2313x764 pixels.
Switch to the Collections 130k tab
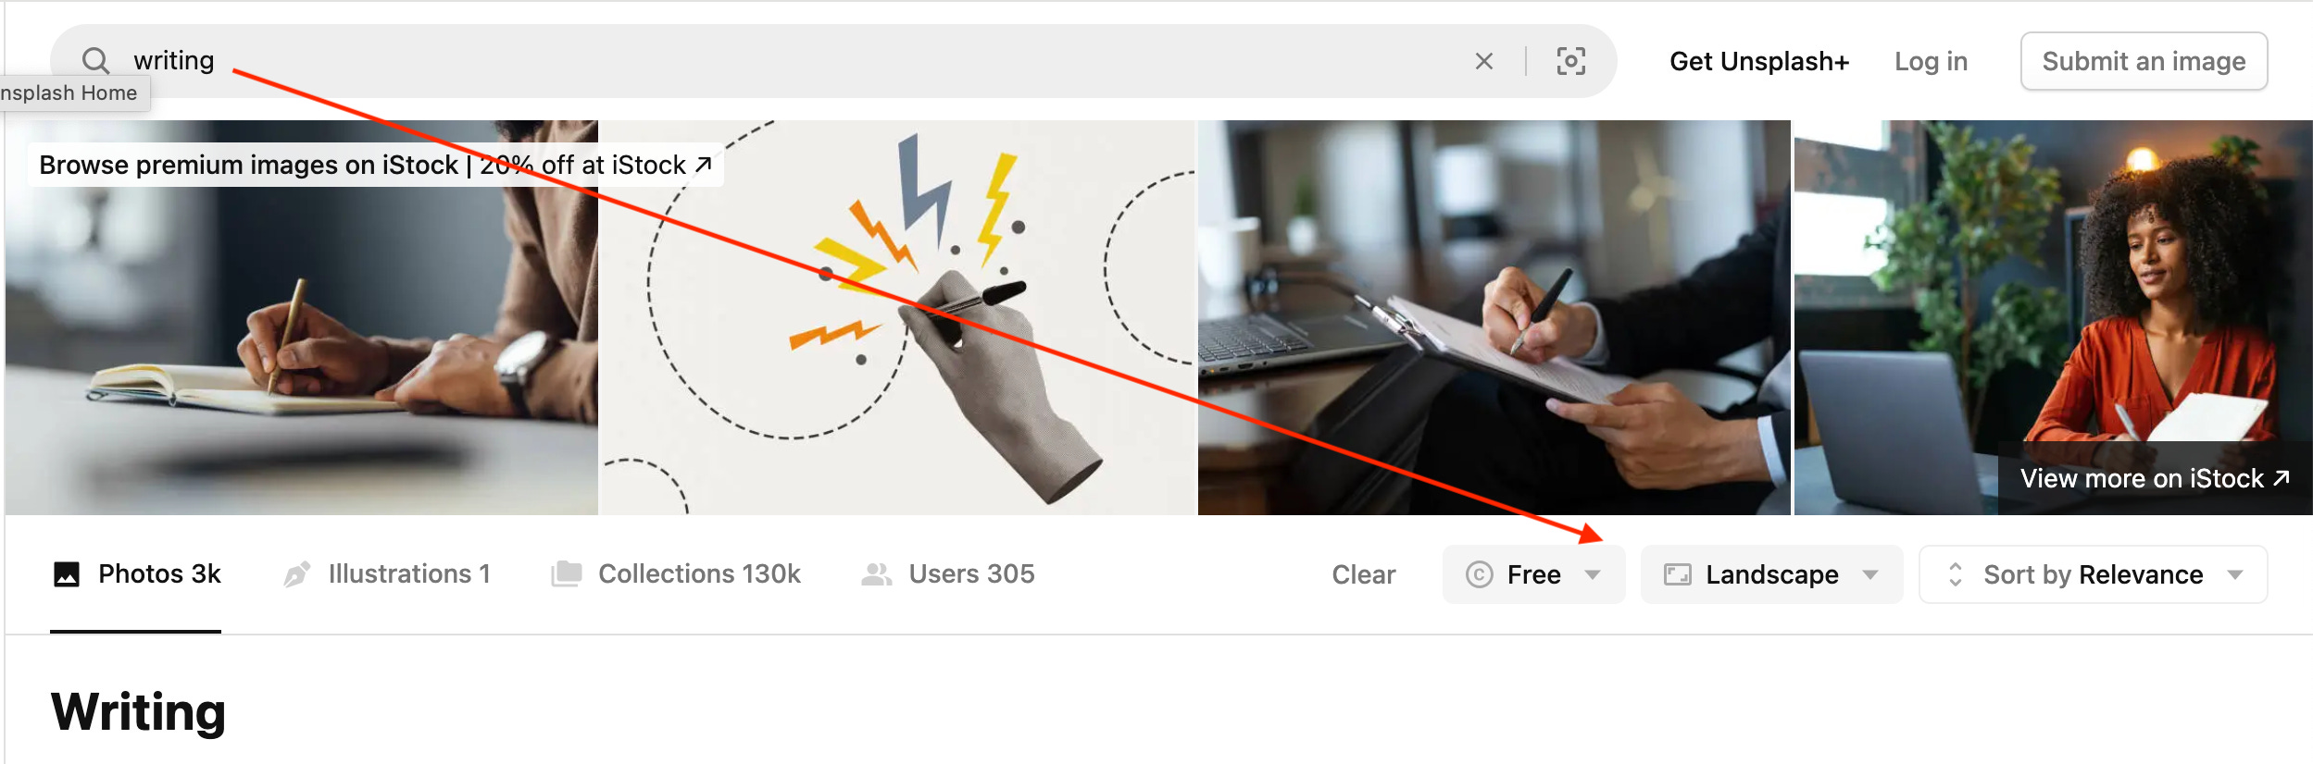(676, 574)
